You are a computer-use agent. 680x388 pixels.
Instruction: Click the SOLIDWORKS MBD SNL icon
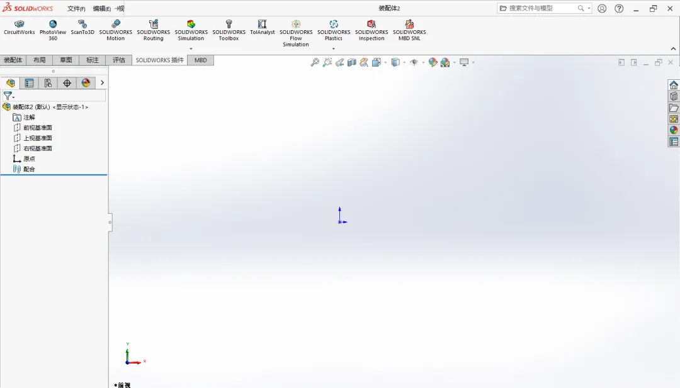point(409,24)
